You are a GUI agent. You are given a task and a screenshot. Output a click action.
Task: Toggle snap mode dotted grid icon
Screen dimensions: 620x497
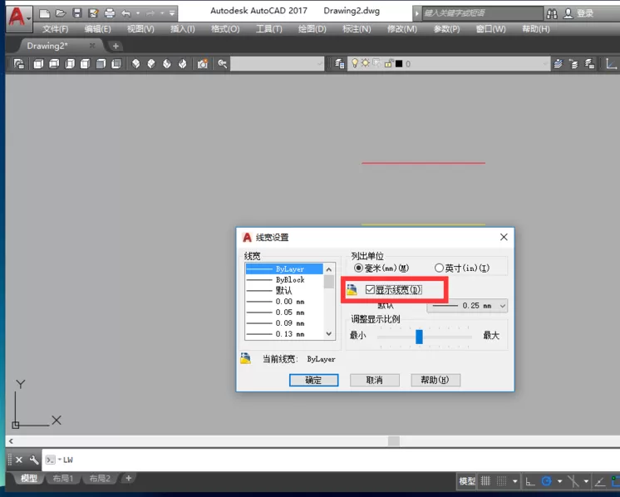pos(501,481)
